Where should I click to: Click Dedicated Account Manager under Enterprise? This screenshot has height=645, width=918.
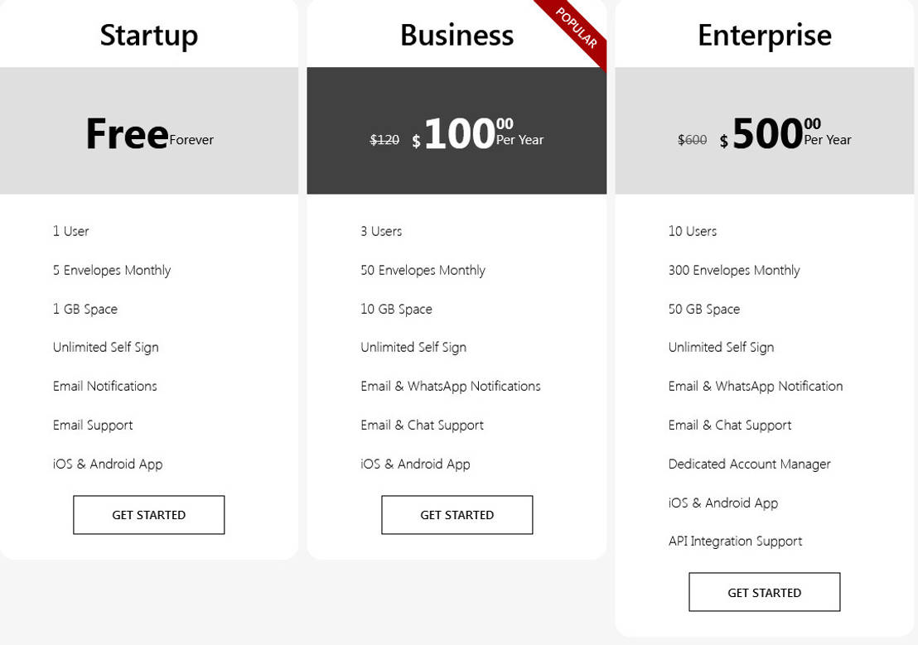pos(749,464)
